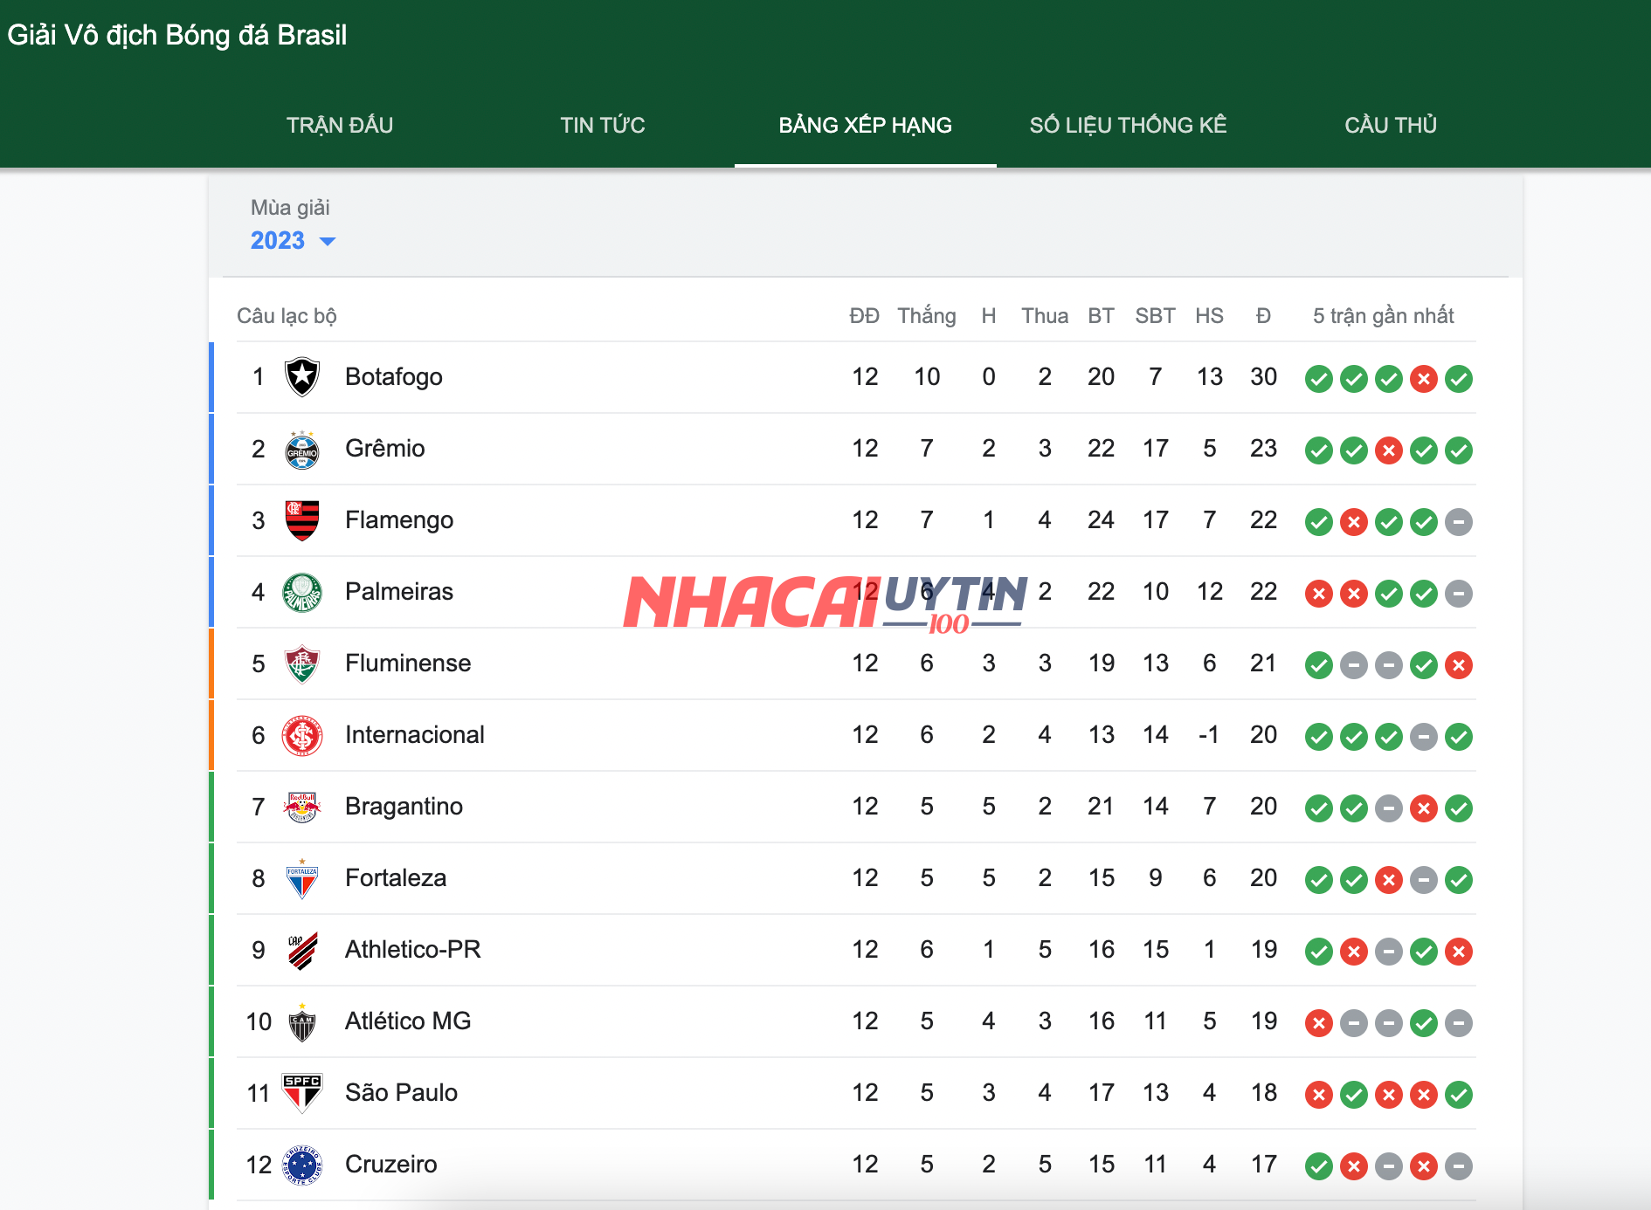Image resolution: width=1651 pixels, height=1210 pixels.
Task: Select the CẦU THỦ tab
Action: (x=1391, y=125)
